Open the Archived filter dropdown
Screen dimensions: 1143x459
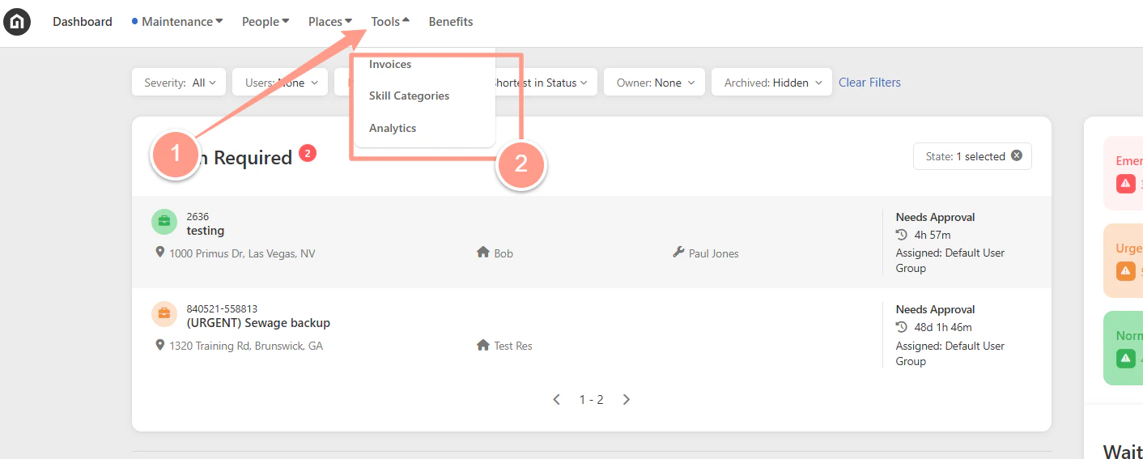click(x=772, y=83)
